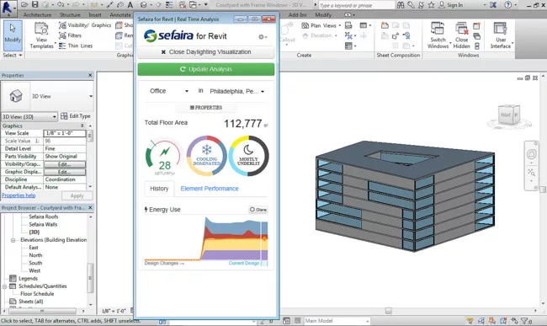
Task: Click the favorites star icon
Action: (431, 5)
